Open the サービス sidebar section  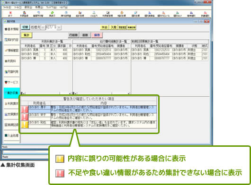tap(11, 82)
